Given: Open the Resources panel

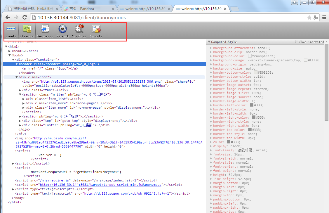Looking at the screenshot, I should (45, 31).
